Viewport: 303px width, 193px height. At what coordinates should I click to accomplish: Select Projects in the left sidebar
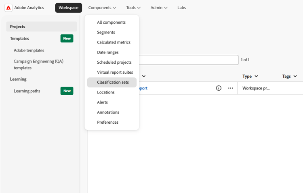pos(42,27)
